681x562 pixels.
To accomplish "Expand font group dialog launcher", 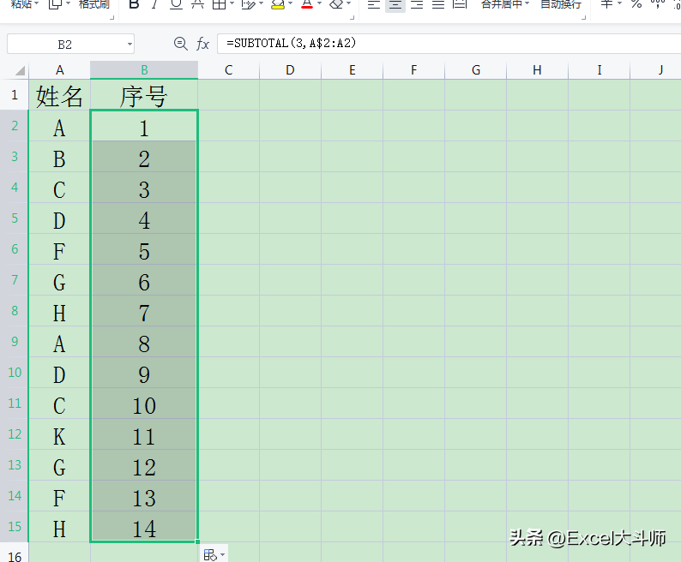I will coord(352,17).
